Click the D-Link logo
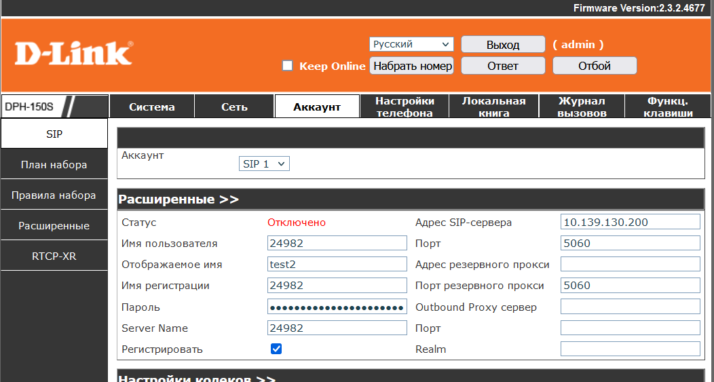Image resolution: width=714 pixels, height=382 pixels. pos(74,54)
